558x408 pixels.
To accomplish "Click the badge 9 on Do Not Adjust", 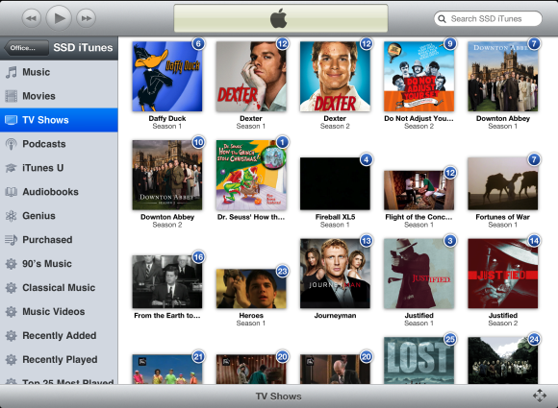I will pos(450,43).
